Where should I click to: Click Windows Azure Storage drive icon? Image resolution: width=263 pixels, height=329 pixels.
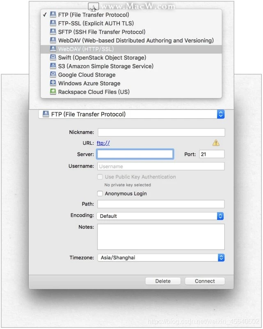pyautogui.click(x=53, y=83)
